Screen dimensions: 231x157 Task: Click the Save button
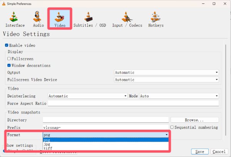coord(200,152)
